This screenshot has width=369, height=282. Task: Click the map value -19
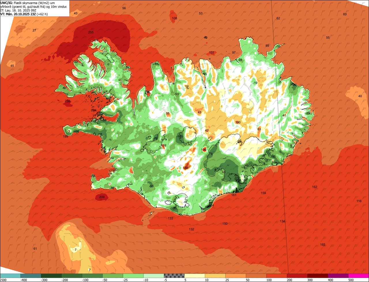pos(255,83)
